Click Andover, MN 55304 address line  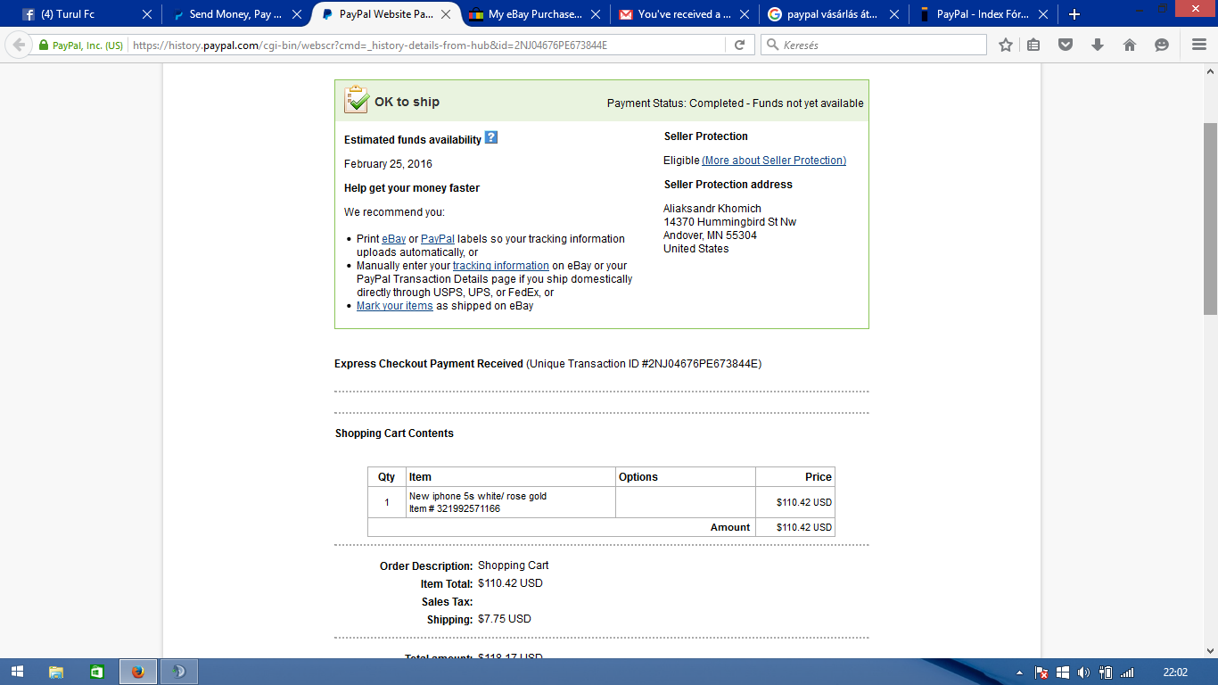710,235
